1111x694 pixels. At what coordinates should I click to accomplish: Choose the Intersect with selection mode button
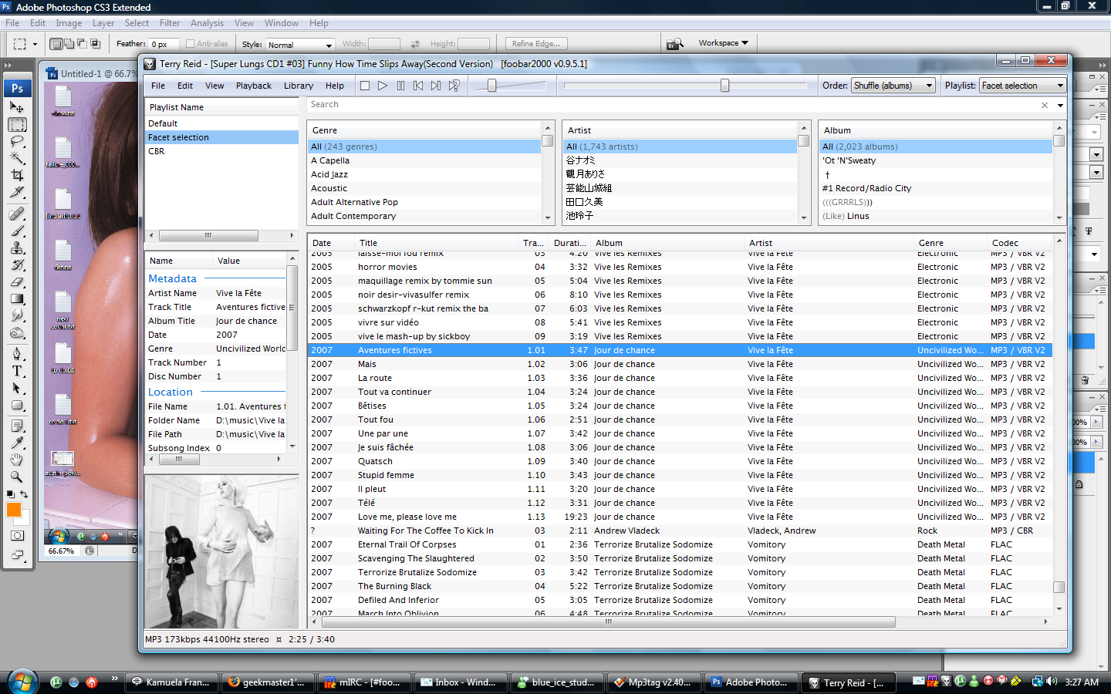pos(95,44)
